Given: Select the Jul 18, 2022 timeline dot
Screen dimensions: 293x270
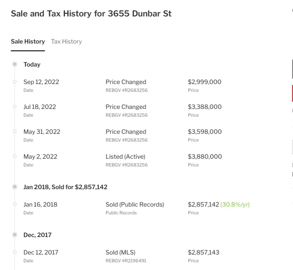Looking at the screenshot, I should tap(15, 107).
